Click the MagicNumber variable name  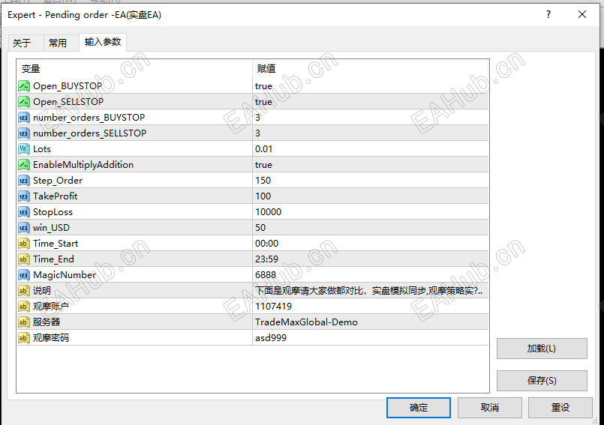pos(65,275)
